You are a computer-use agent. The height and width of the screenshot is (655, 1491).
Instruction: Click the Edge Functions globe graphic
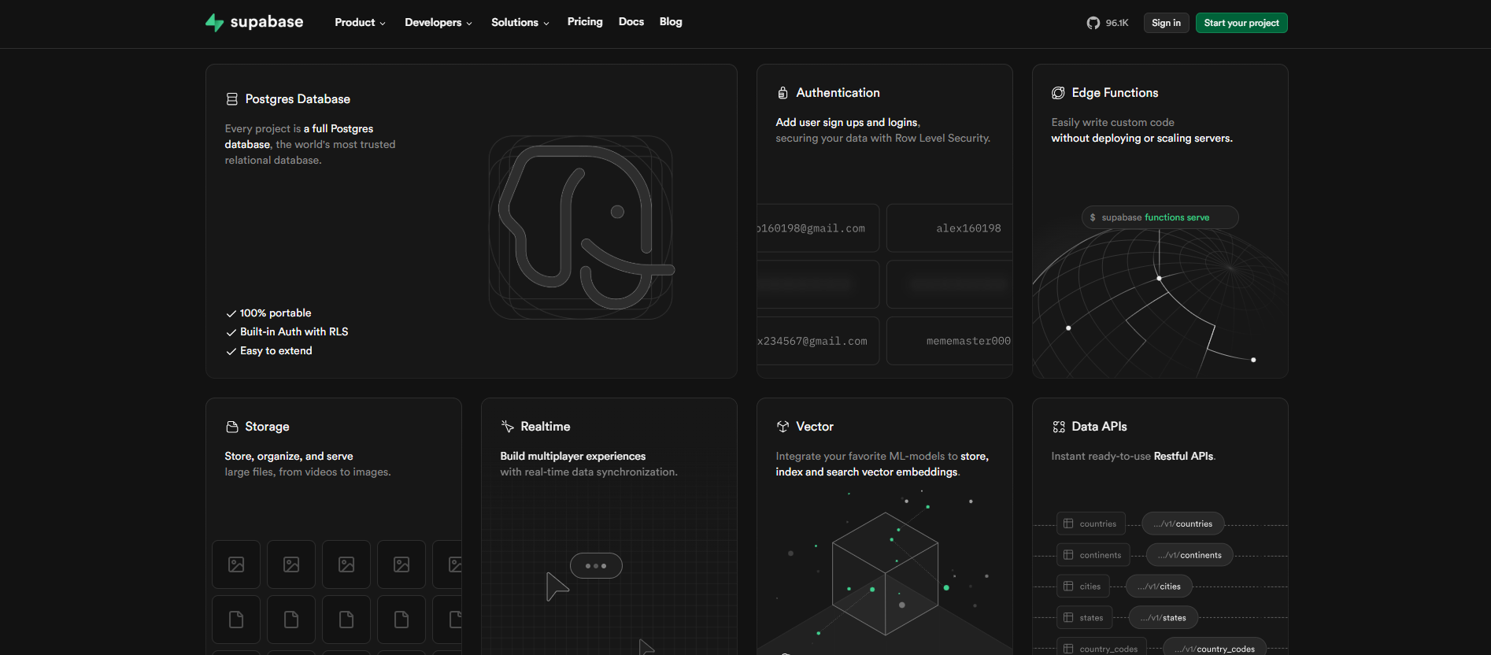coord(1160,303)
